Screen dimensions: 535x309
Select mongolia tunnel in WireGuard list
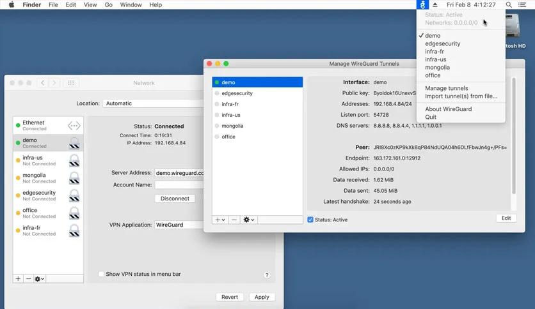(x=257, y=126)
